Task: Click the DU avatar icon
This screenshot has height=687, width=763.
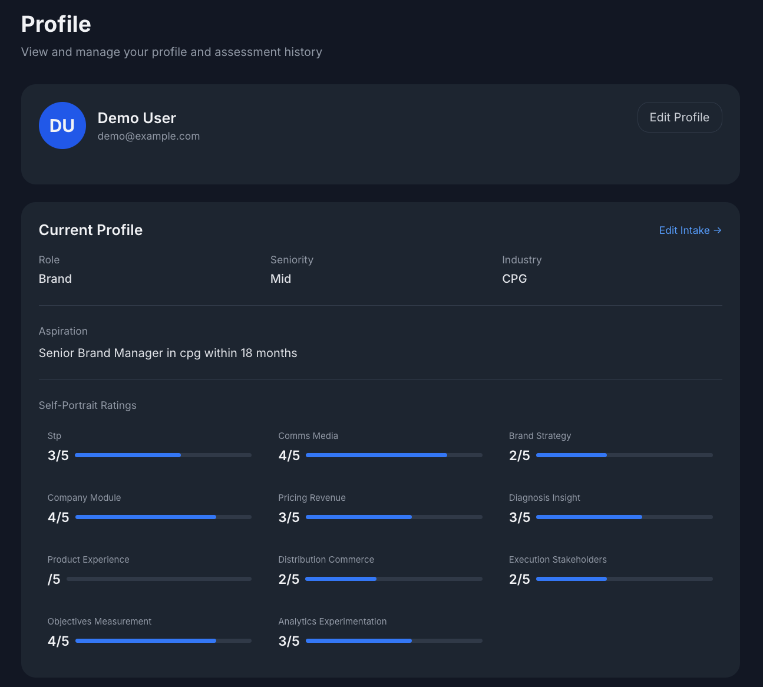Action: (62, 125)
